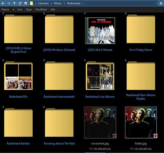The image size is (164, 153).
Task: Click the yellow folder icon in address bar
Action: [x=31, y=3]
